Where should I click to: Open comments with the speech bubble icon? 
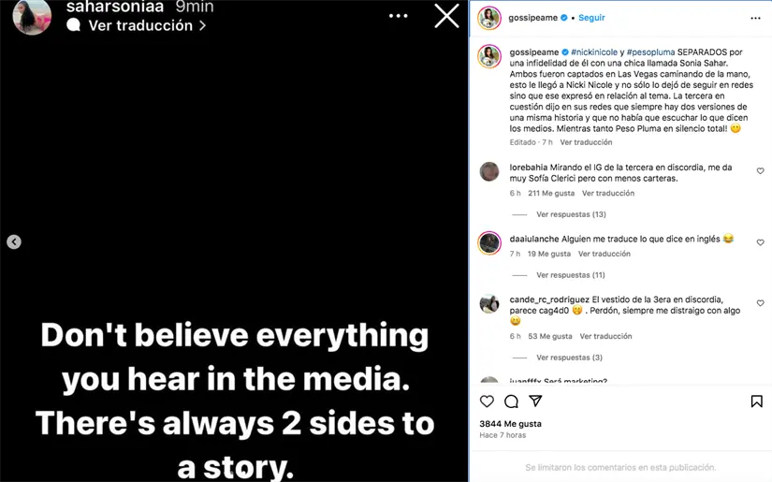(x=511, y=402)
